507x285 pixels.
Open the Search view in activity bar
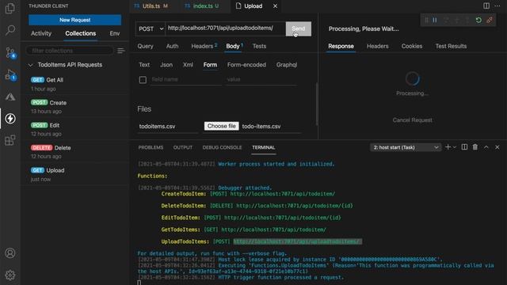(x=10, y=30)
